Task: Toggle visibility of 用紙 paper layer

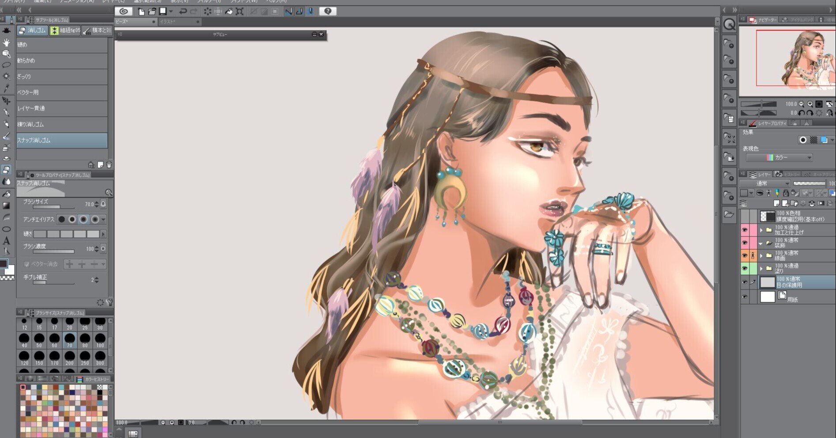Action: click(x=745, y=297)
